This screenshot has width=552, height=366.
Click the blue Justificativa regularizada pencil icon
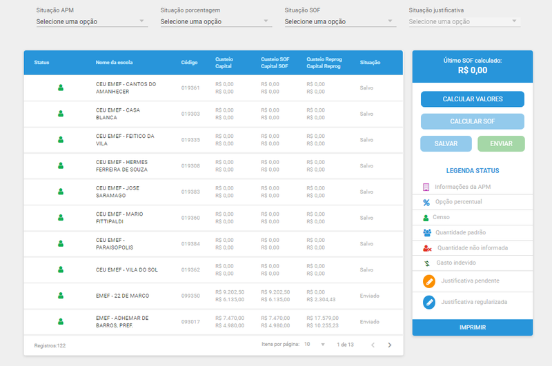[429, 303]
